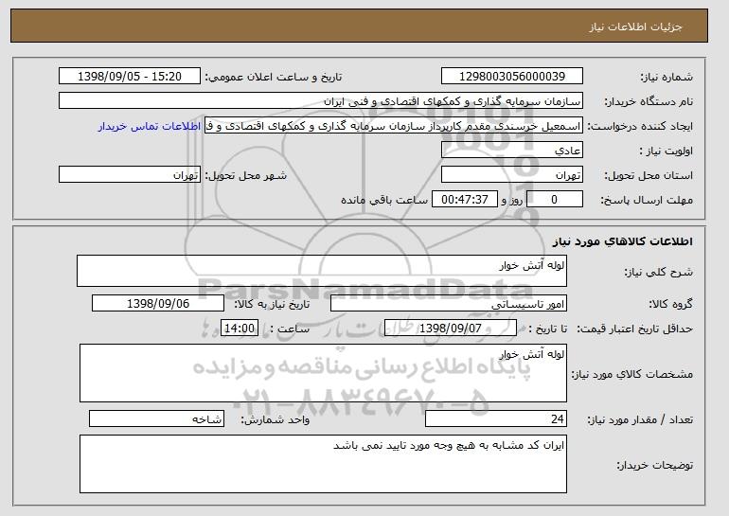This screenshot has height=516, width=729.
Task: Click the شماره نیاز label
Action: (667, 77)
